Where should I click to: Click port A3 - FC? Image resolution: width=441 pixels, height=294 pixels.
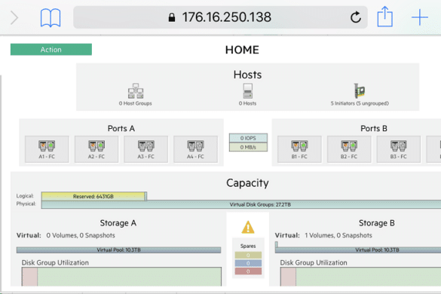[146, 149]
